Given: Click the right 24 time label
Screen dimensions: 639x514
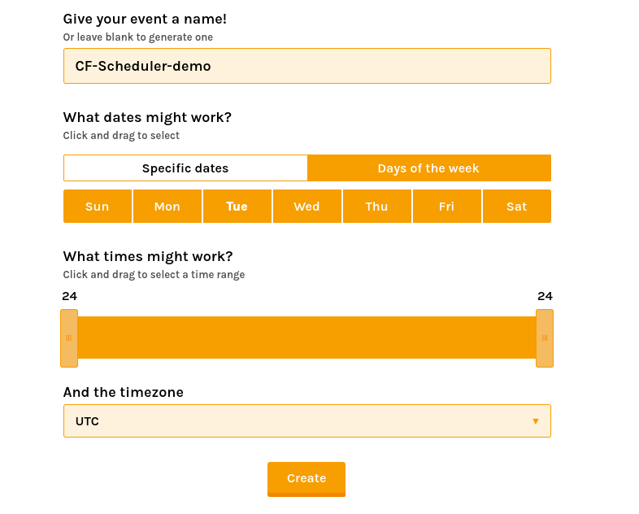Looking at the screenshot, I should (545, 296).
